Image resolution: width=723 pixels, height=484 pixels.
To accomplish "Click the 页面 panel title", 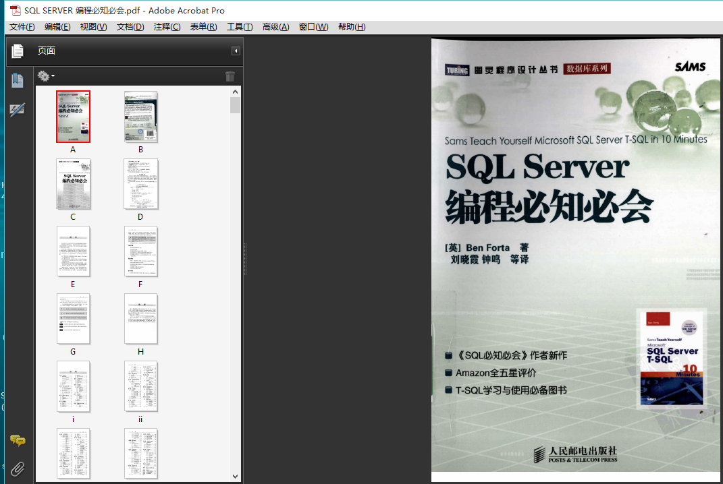I will pyautogui.click(x=46, y=51).
